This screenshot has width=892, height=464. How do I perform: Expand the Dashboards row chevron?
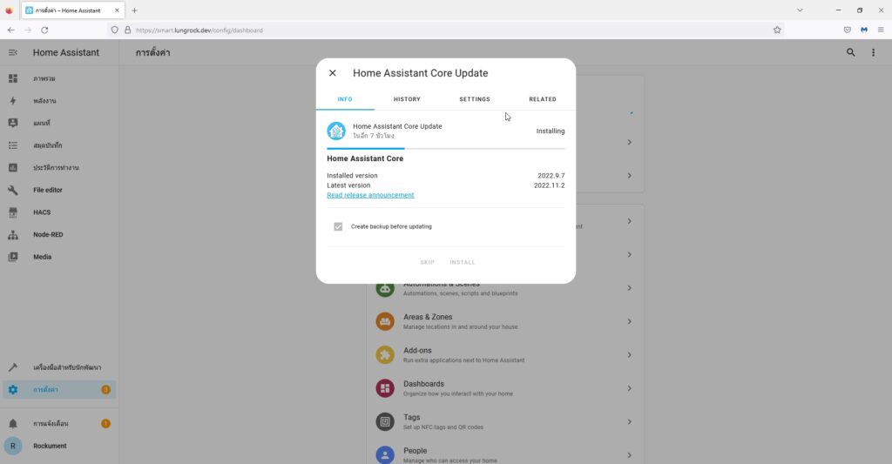point(629,388)
